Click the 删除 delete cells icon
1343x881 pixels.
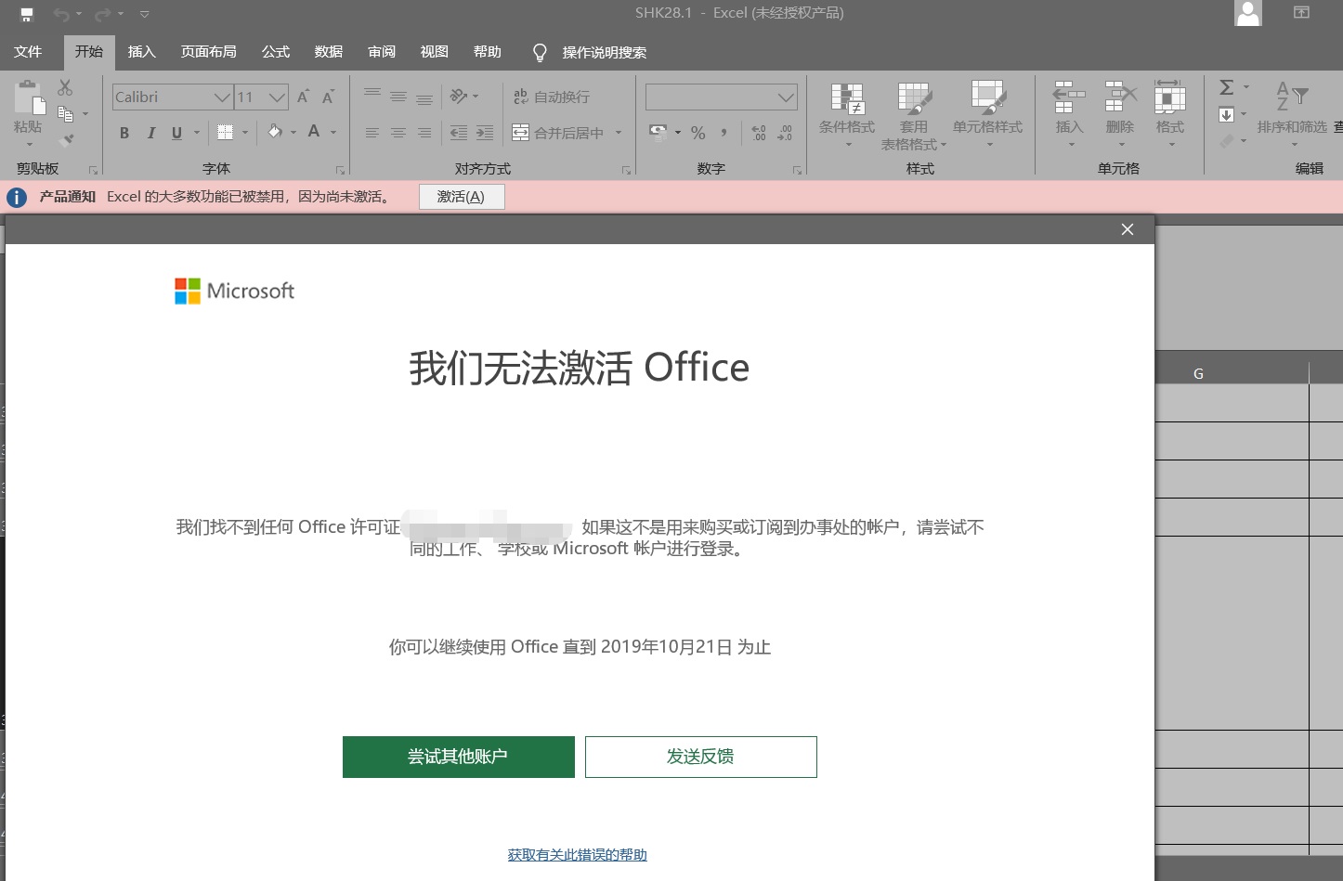pyautogui.click(x=1120, y=96)
